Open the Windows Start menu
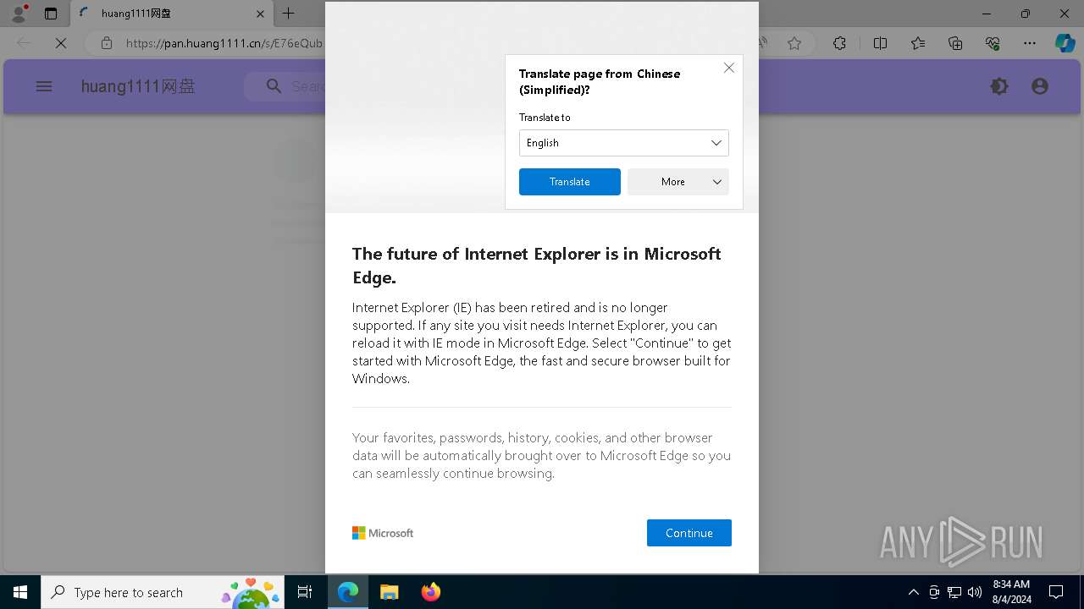The image size is (1084, 609). (20, 592)
